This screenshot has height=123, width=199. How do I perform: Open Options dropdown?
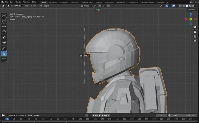pos(192,10)
